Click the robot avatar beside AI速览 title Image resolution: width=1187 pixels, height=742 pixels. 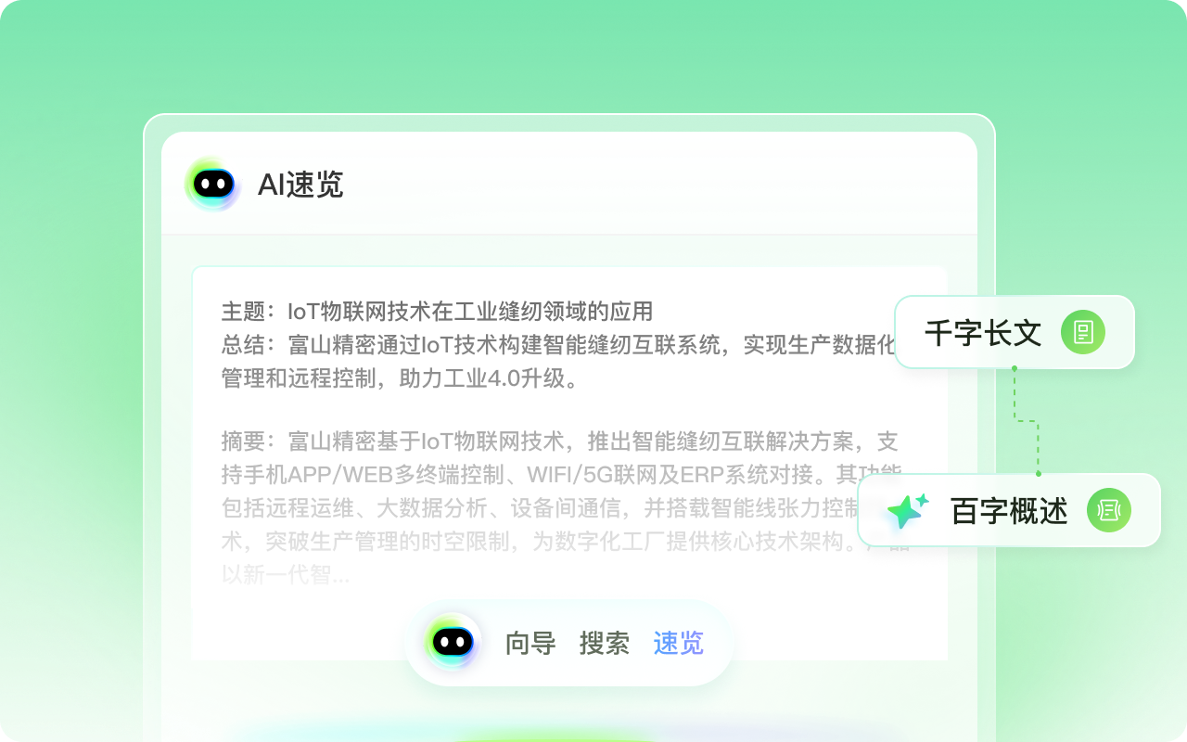(212, 184)
